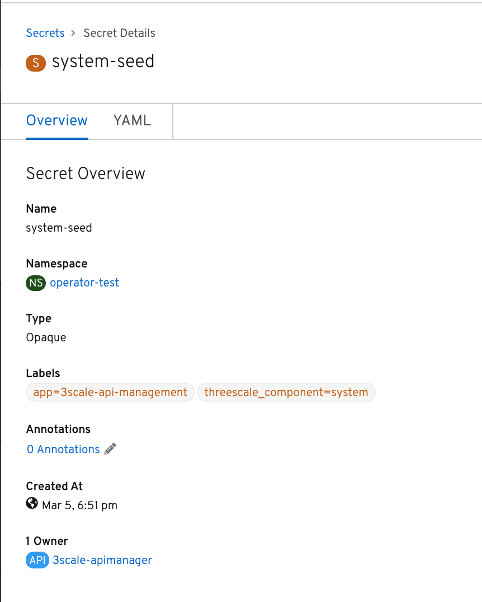Image resolution: width=482 pixels, height=602 pixels.
Task: Click the app=3scale-api-management label chip
Action: point(110,392)
